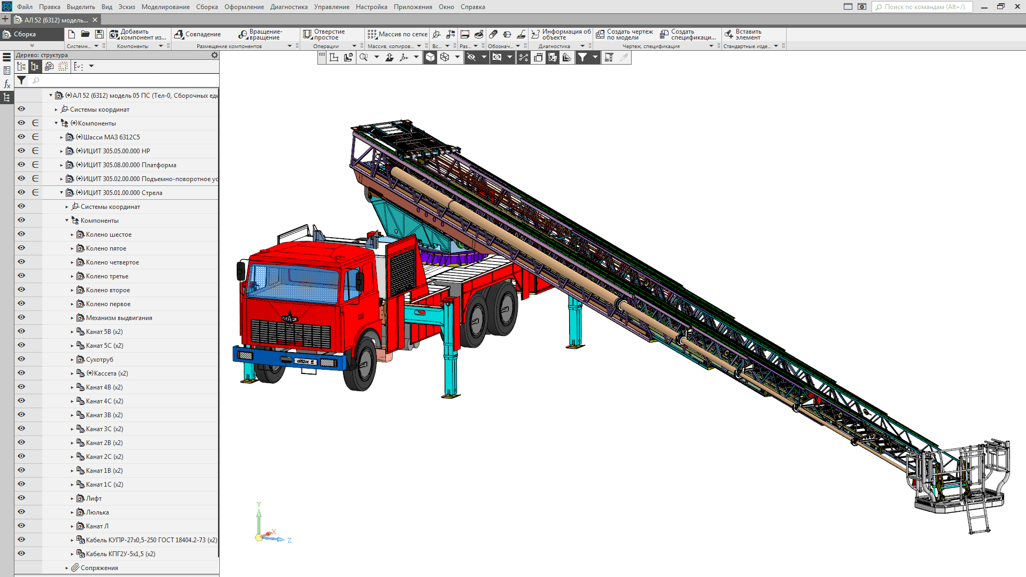Select the Simple hole operation tool
Image resolution: width=1026 pixels, height=577 pixels.
pyautogui.click(x=308, y=34)
